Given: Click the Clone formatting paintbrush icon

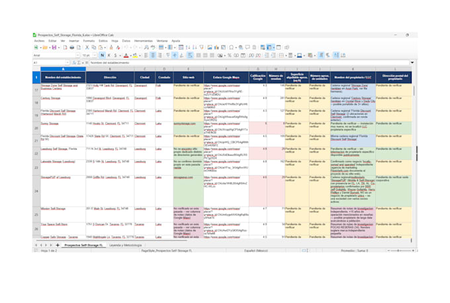Looking at the screenshot, I should [x=111, y=48].
